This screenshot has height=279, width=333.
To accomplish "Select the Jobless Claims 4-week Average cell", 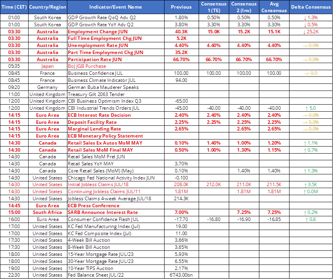I will (116, 199).
